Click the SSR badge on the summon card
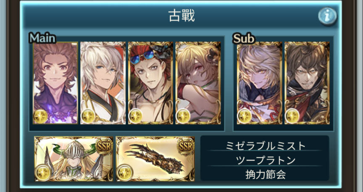 104,146
